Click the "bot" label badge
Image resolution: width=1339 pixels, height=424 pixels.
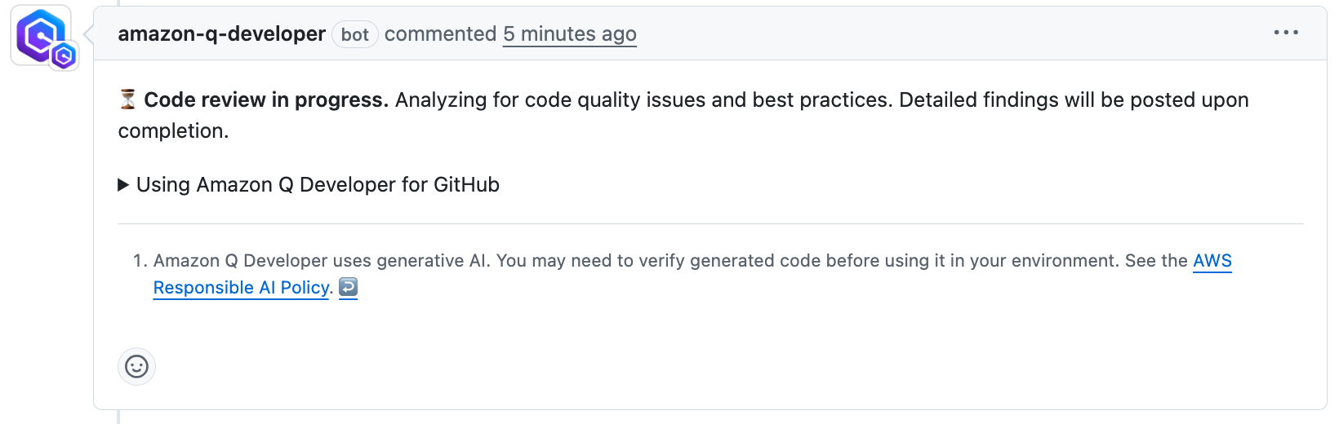[354, 34]
